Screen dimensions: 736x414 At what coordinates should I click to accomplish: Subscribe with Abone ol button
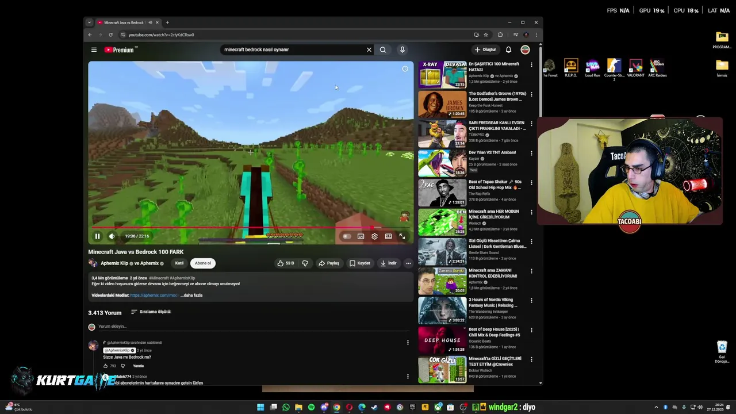coord(202,263)
